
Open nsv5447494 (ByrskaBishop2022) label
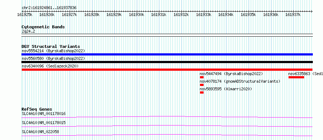coord(231,74)
